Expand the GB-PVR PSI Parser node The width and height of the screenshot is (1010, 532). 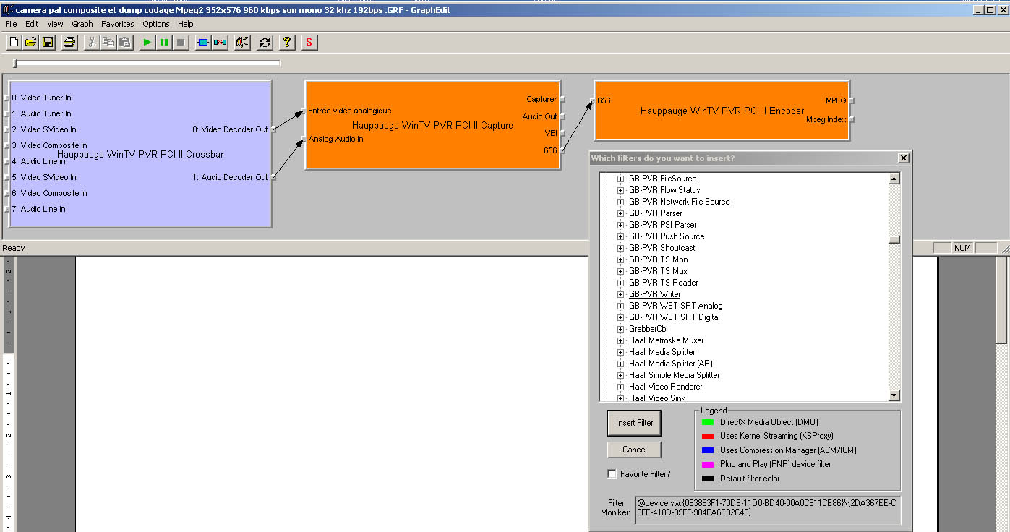pos(620,225)
